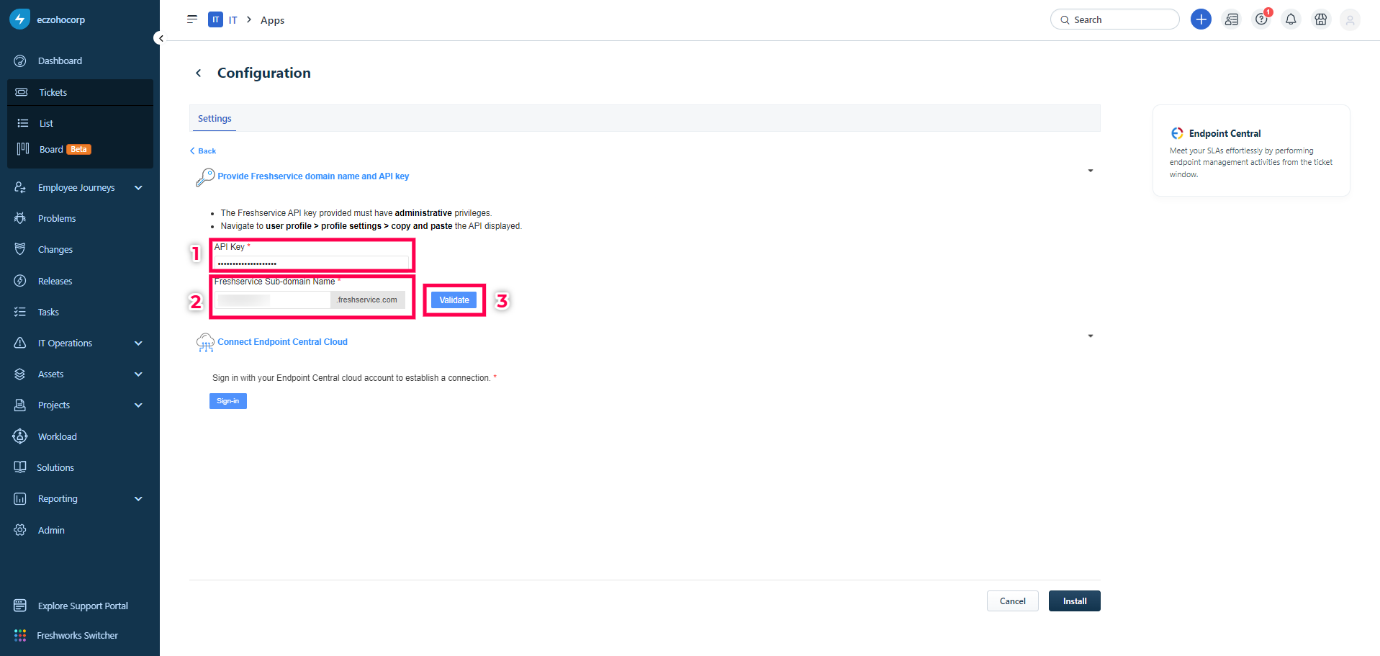Image resolution: width=1380 pixels, height=656 pixels.
Task: Focus the API Key input field
Action: 312,264
